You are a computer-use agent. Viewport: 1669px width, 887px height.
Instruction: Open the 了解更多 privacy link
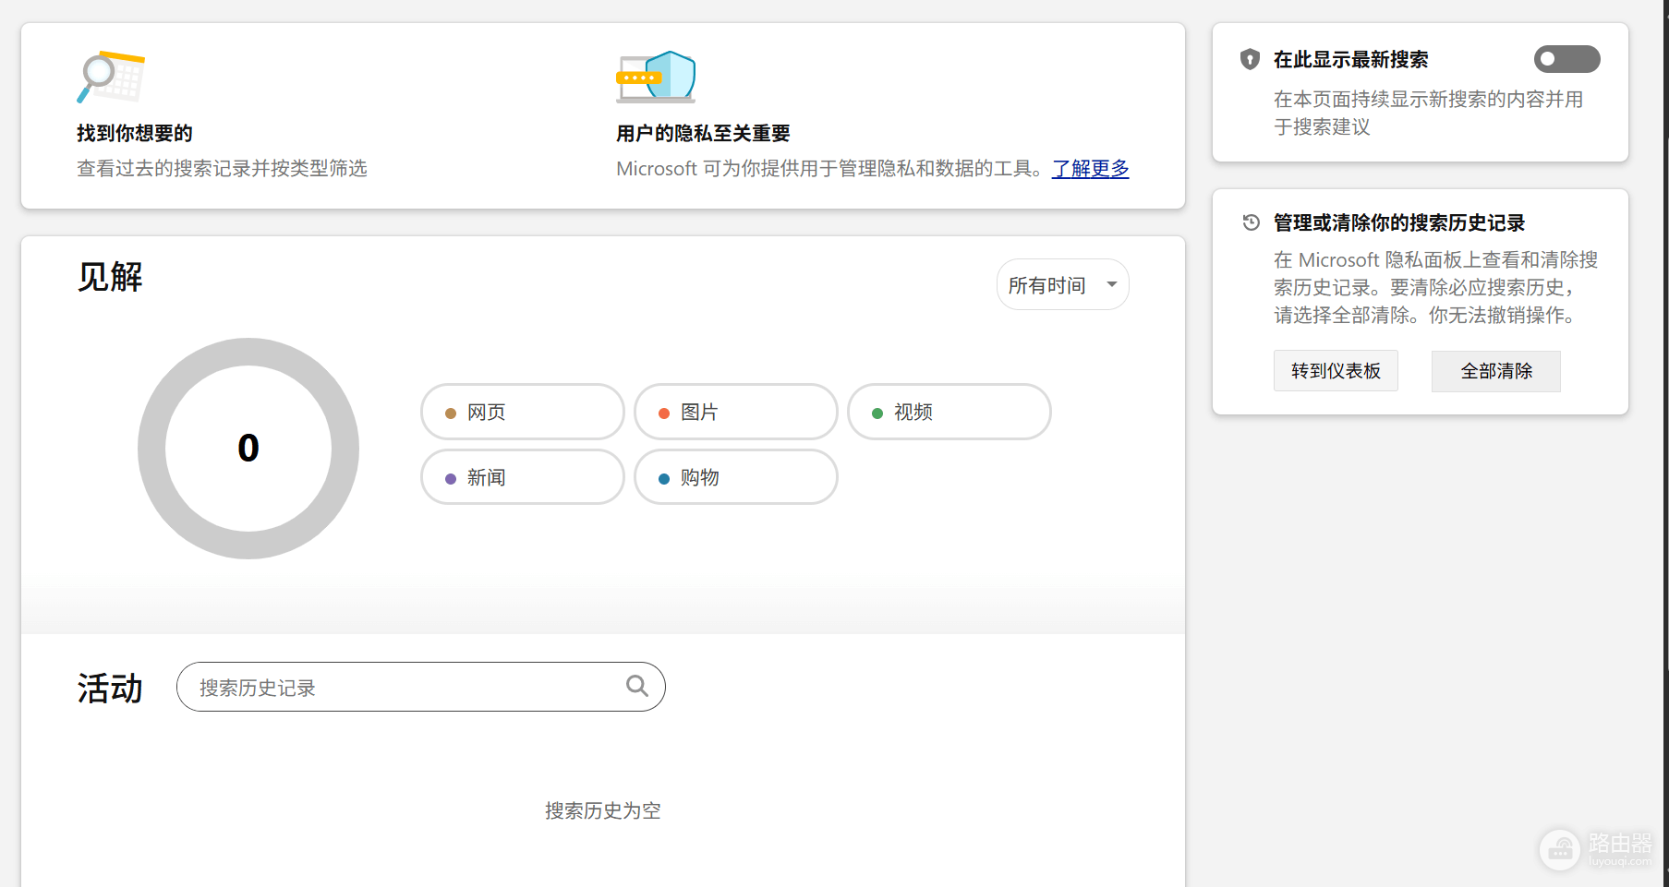coord(1091,169)
